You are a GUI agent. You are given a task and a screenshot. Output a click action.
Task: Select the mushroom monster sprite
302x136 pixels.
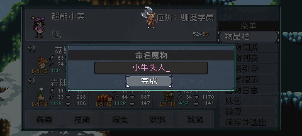(x=42, y=63)
